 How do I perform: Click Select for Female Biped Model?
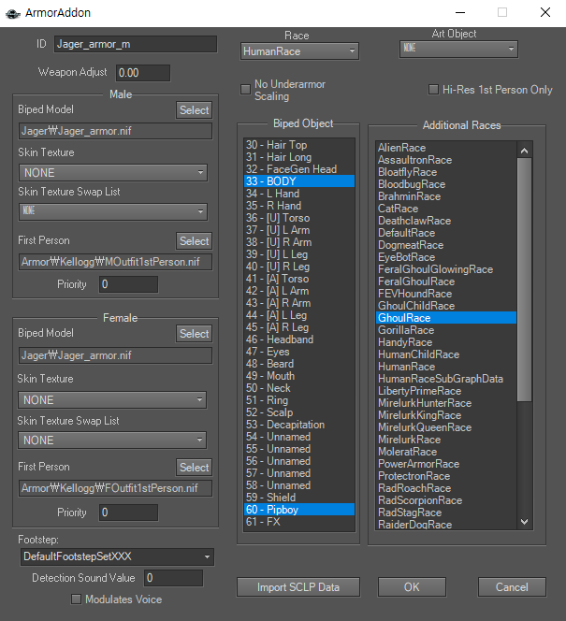[x=194, y=334]
